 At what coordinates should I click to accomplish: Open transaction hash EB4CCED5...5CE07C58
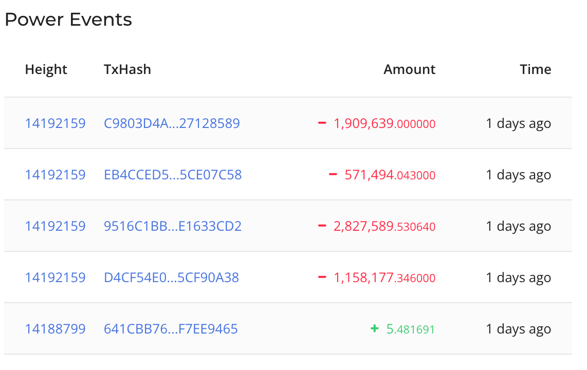[173, 174]
